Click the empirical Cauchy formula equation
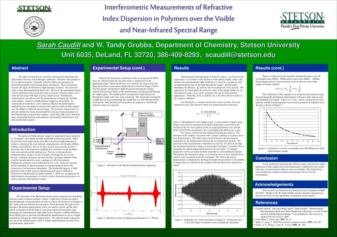 click(x=289, y=89)
